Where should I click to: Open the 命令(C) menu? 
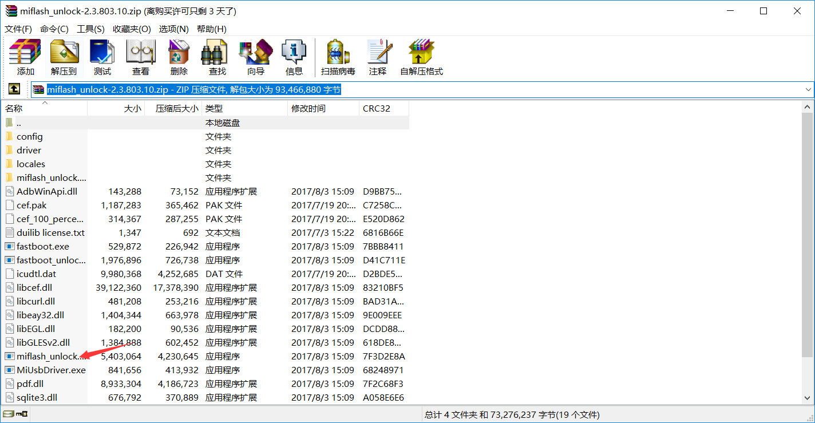click(x=54, y=29)
